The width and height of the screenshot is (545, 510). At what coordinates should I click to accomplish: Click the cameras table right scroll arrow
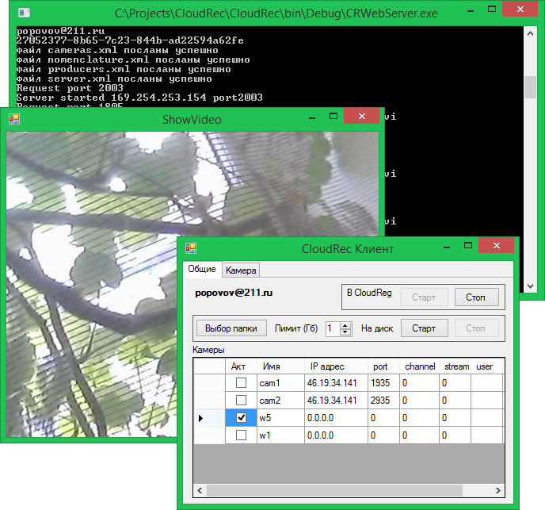pos(498,490)
